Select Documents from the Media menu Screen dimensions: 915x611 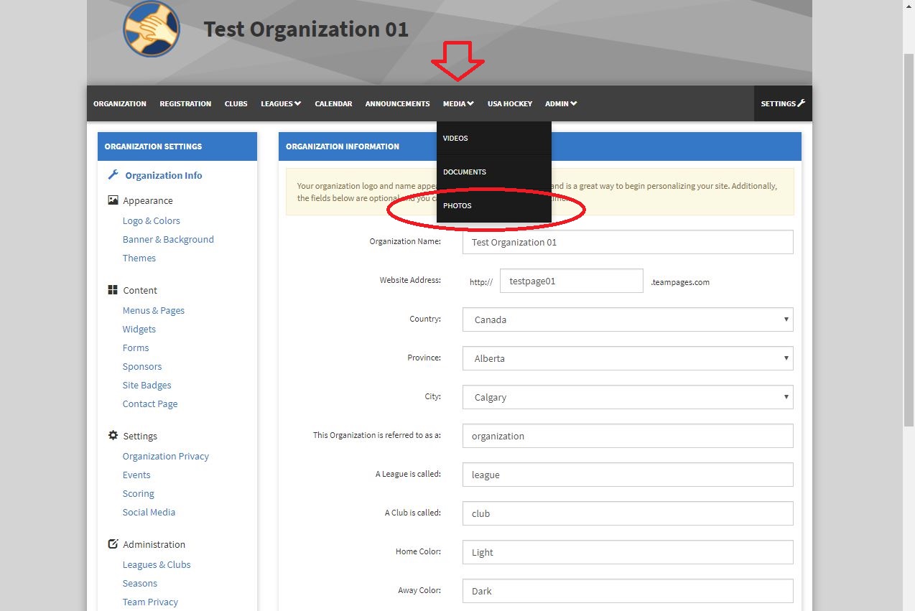(x=494, y=172)
